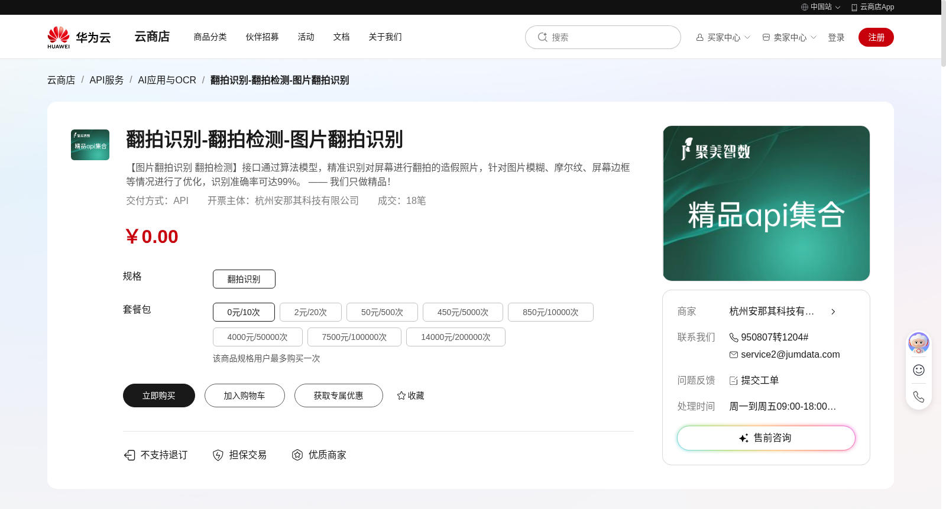This screenshot has height=509, width=946.
Task: Select the 2元/20次 package
Action: tap(310, 312)
